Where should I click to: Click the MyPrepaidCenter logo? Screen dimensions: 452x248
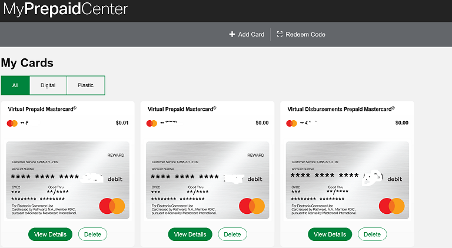pyautogui.click(x=65, y=9)
